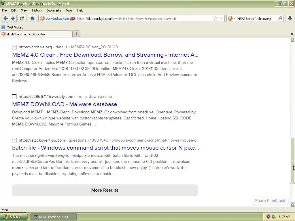This screenshot has height=221, width=295.
Task: Click stackoverflow result favicon
Action: 14,140
